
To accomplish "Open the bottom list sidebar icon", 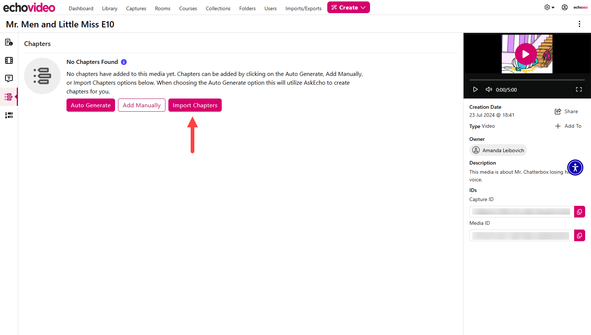I will coord(9,115).
